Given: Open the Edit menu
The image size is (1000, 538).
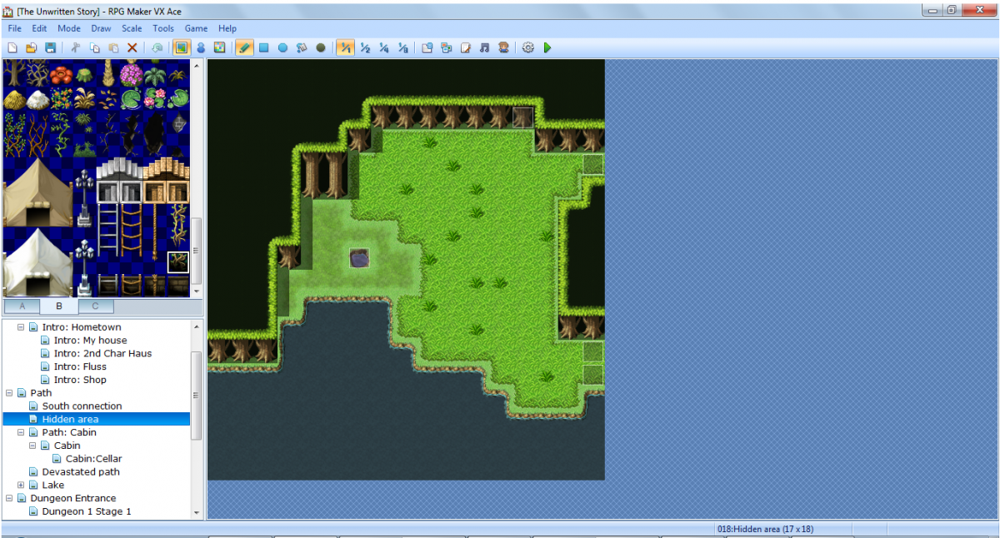Looking at the screenshot, I should [x=39, y=28].
